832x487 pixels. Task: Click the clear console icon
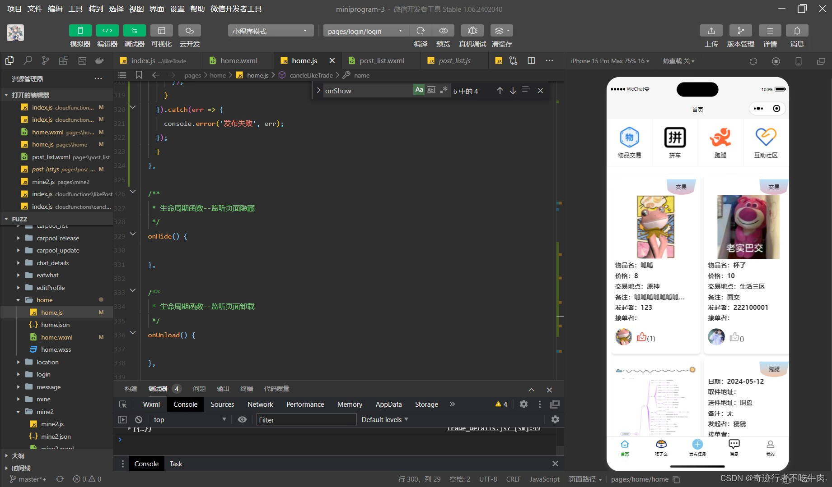(x=139, y=419)
